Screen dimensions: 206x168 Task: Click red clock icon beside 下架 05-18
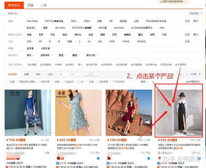(57, 167)
